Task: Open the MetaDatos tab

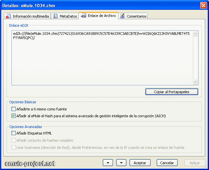Action: [68, 16]
